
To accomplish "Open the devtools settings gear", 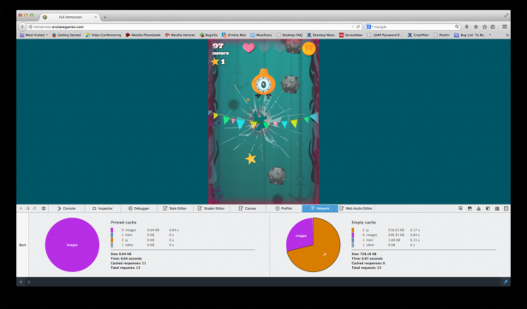I will [x=44, y=209].
